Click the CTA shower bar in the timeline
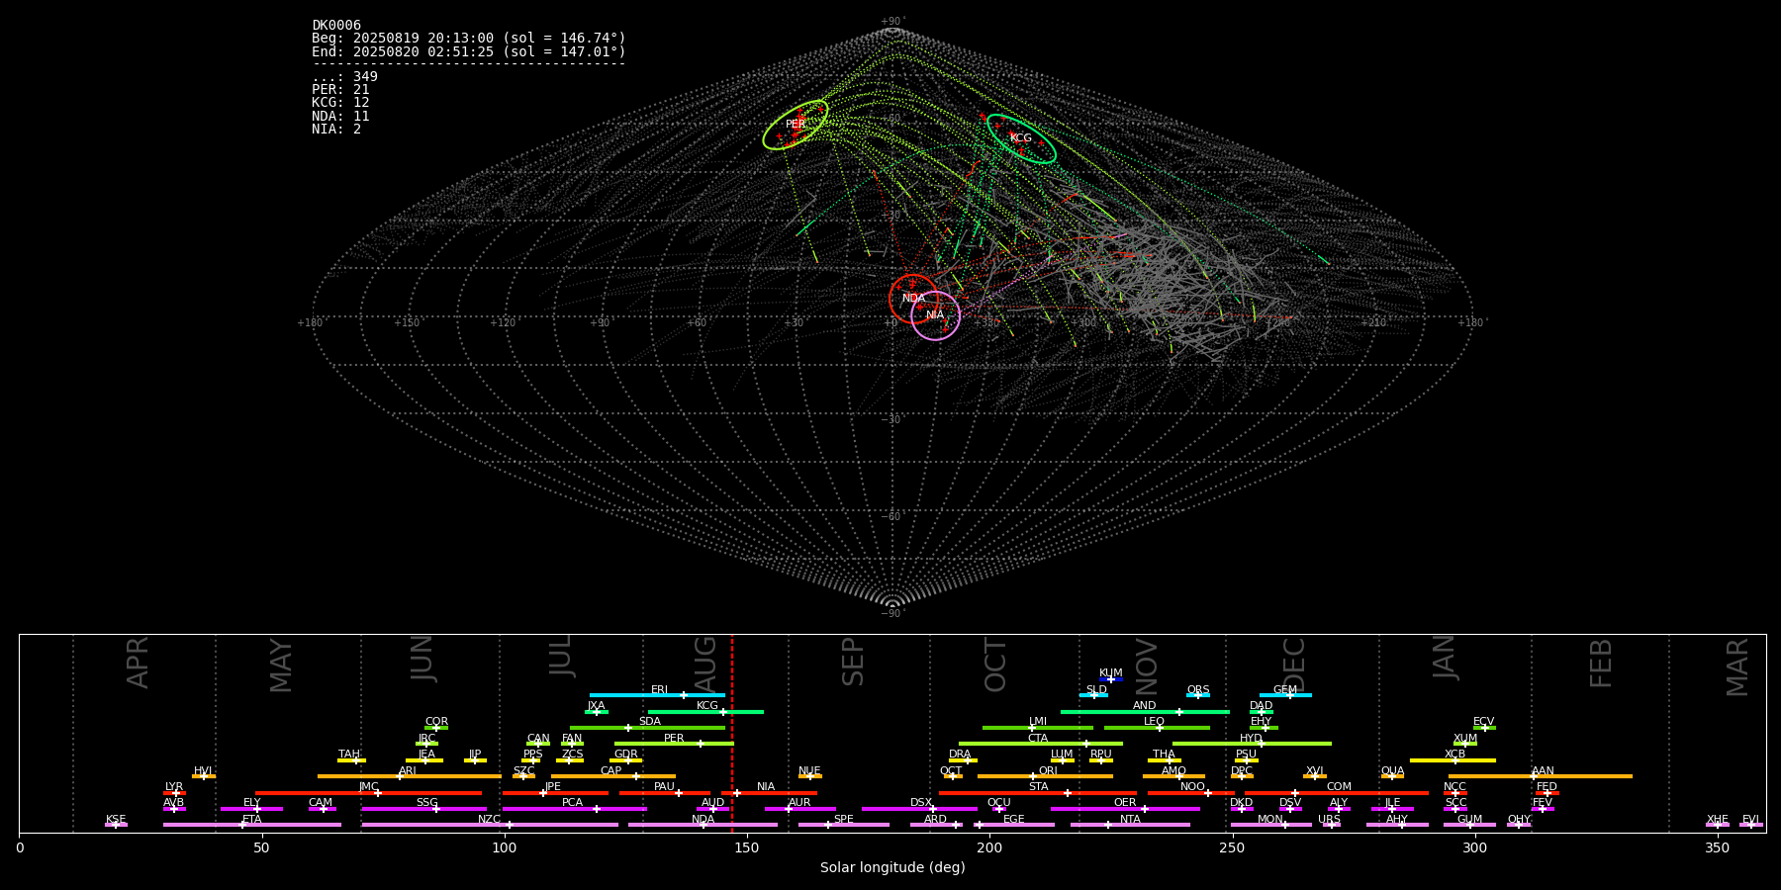The width and height of the screenshot is (1781, 890). point(1041,744)
